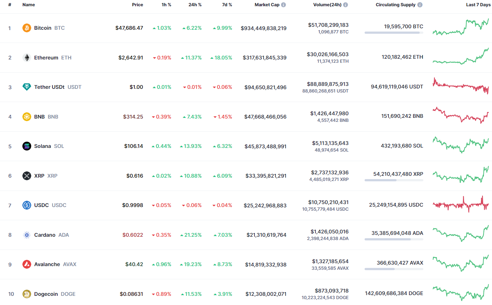Click the Circulating Supply info icon
Image resolution: width=492 pixels, height=305 pixels.
(x=420, y=5)
